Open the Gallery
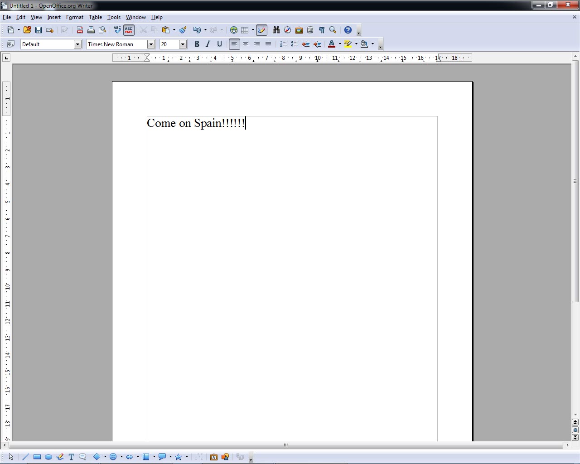This screenshot has height=464, width=580. pos(299,30)
